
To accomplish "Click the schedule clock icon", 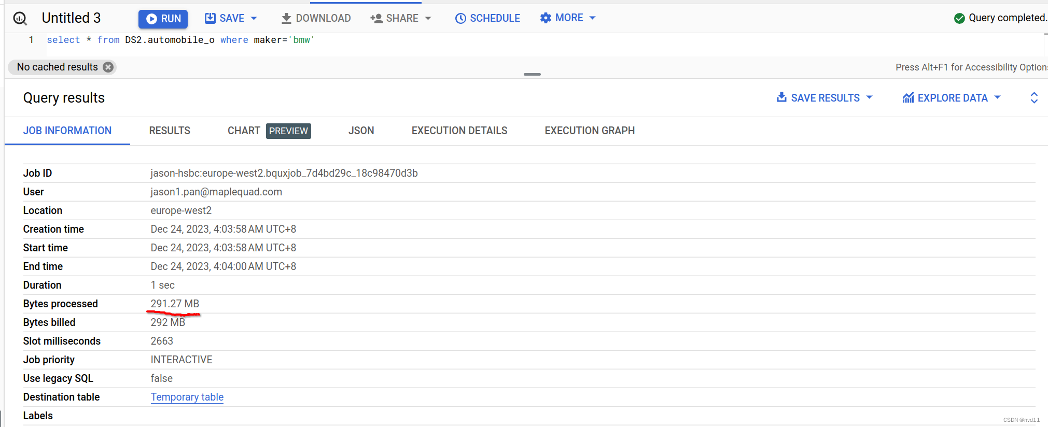I will coord(460,19).
